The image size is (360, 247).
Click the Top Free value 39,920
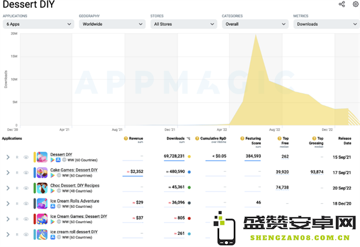pyautogui.click(x=282, y=172)
